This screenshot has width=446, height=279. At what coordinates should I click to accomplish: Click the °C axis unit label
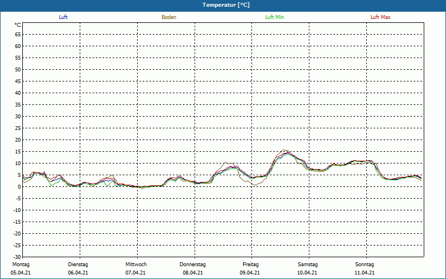(x=18, y=25)
